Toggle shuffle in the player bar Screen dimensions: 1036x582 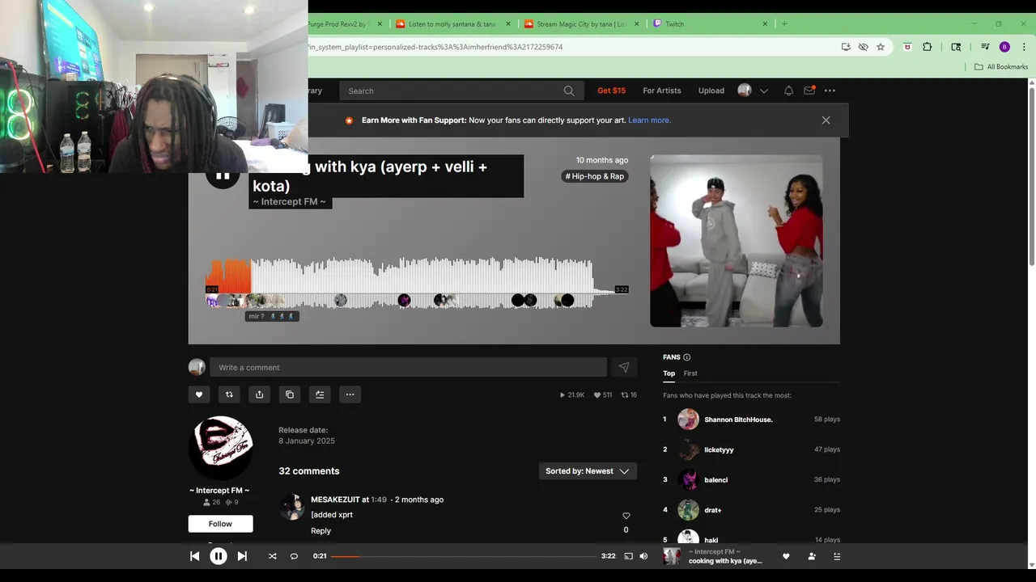click(272, 556)
